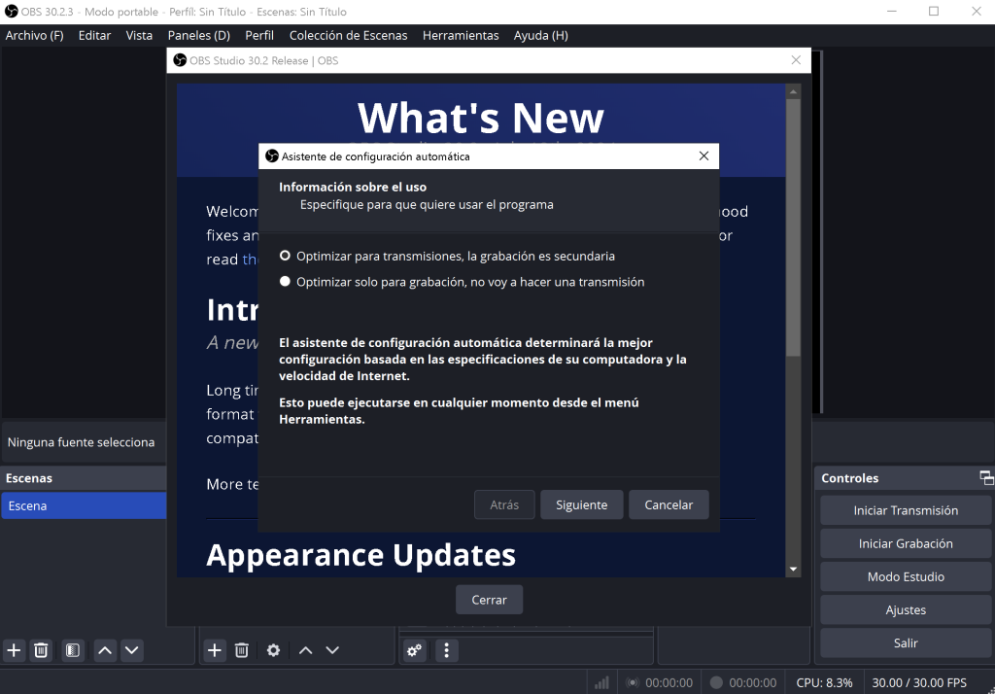Add a new source with plus icon
Screen dimensions: 995x694
[x=215, y=650]
